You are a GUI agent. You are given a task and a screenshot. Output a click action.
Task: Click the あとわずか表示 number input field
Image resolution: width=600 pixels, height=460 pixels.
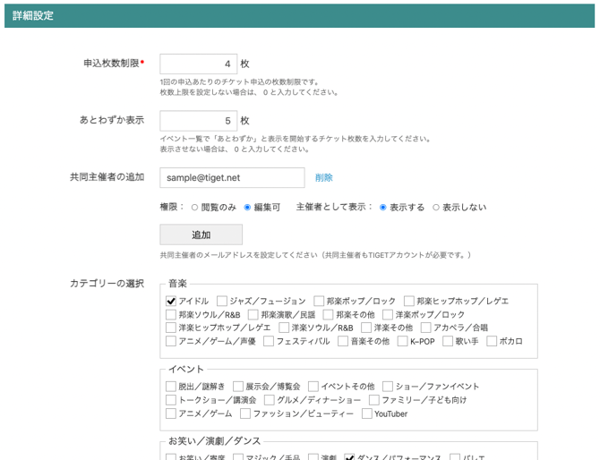198,120
